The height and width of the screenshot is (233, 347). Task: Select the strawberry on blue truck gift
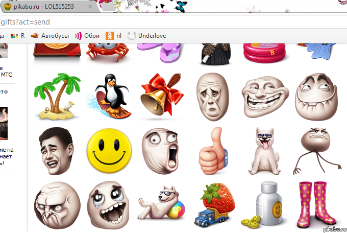[x=214, y=204]
